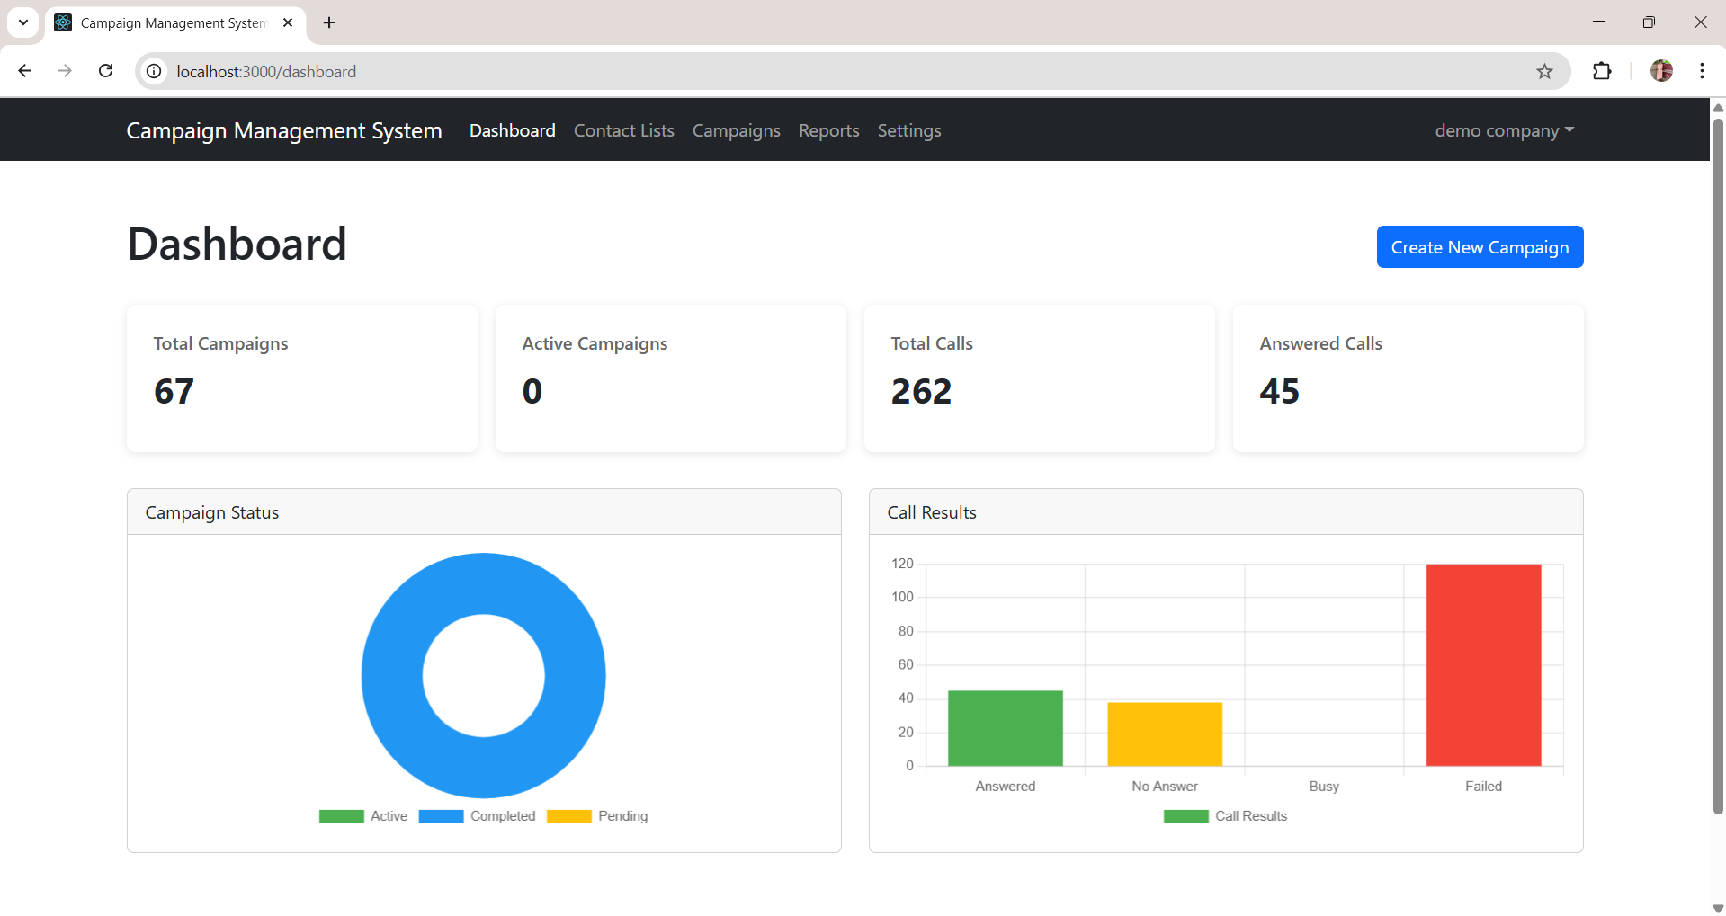The image size is (1726, 916).
Task: Open the Chrome profile avatar
Action: (x=1661, y=71)
